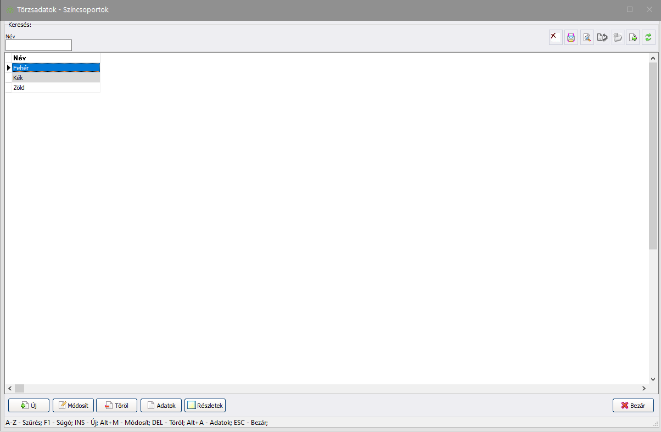Export list using green arrow document icon
Screen dimensions: 661x432
(633, 37)
